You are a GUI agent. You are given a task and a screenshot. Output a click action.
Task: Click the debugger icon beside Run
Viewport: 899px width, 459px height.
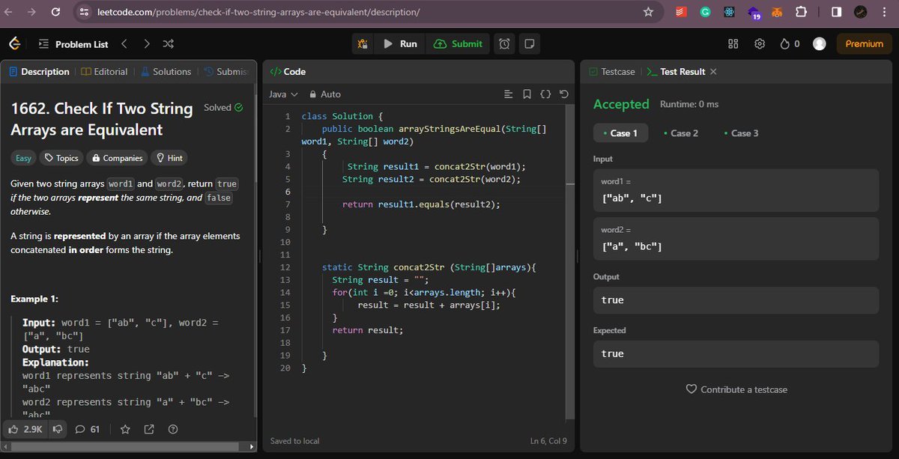(363, 44)
